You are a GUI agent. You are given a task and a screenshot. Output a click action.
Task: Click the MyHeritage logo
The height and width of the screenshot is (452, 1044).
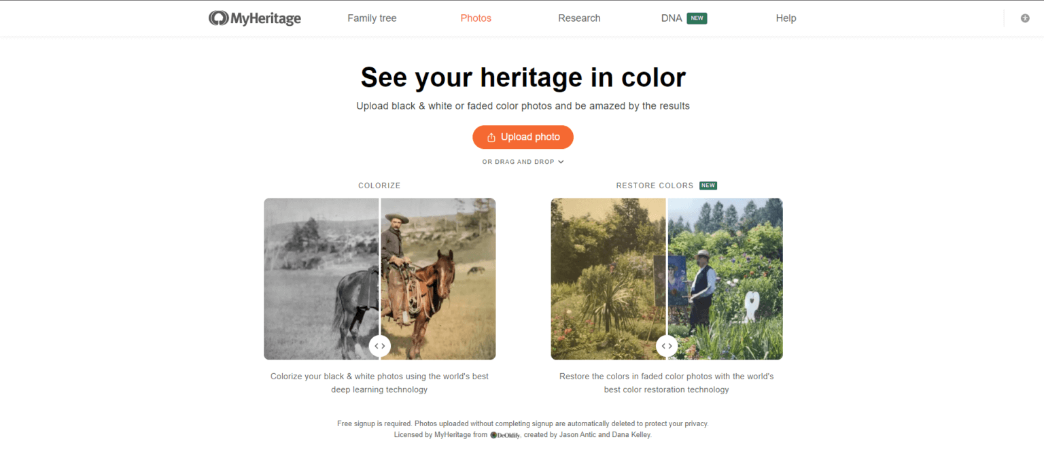pos(255,18)
